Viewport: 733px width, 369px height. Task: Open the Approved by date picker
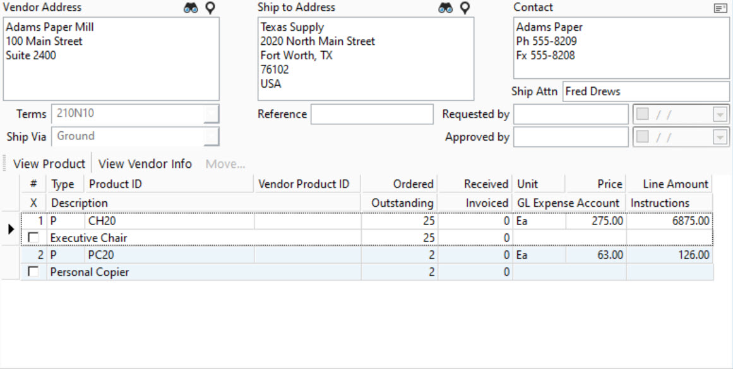[719, 137]
